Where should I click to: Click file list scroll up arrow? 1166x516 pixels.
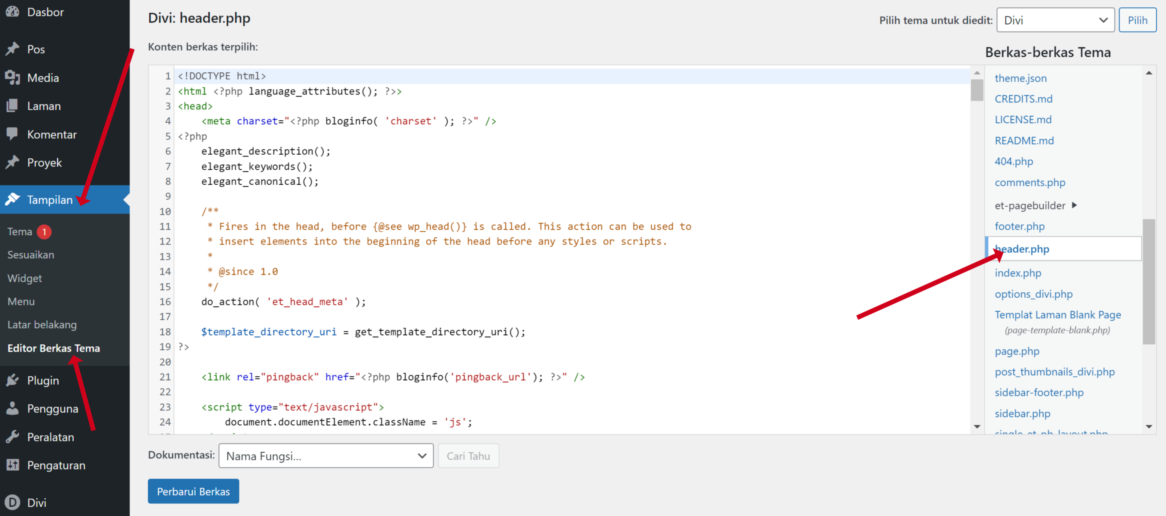point(1148,73)
